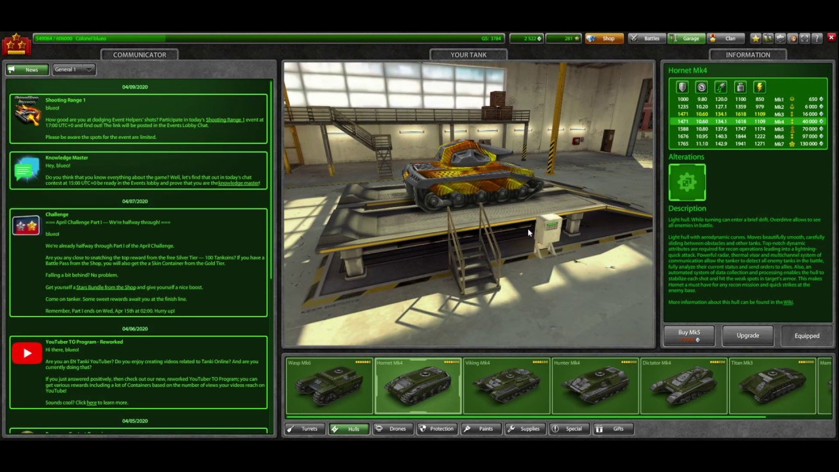Select the Mk1 row in stats table
Image resolution: width=839 pixels, height=472 pixels.
[x=747, y=100]
